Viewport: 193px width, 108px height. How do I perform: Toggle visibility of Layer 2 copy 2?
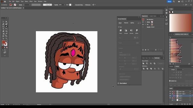[170, 94]
